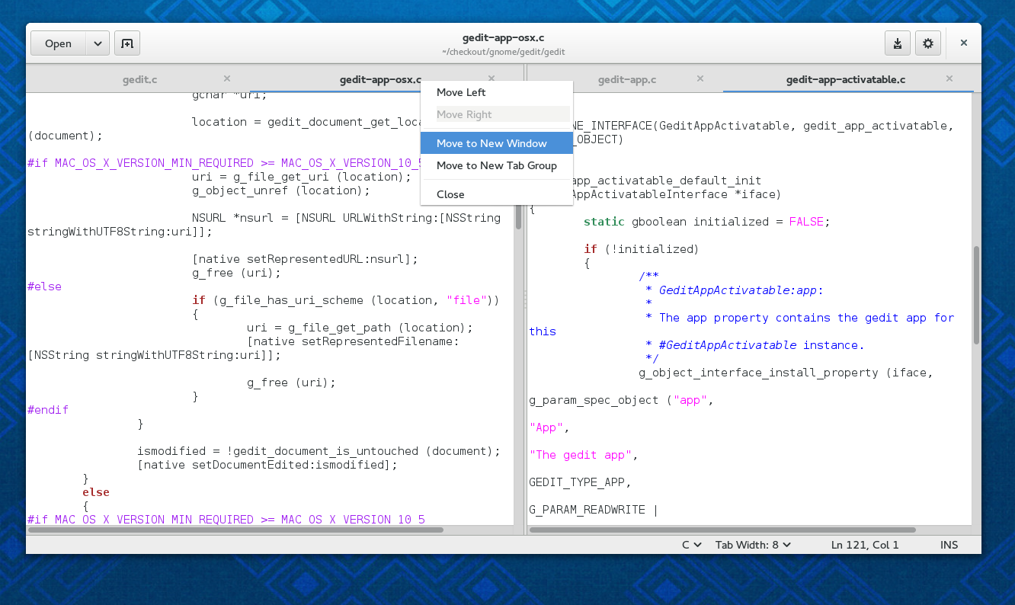Choose Move to New Window

pos(496,143)
